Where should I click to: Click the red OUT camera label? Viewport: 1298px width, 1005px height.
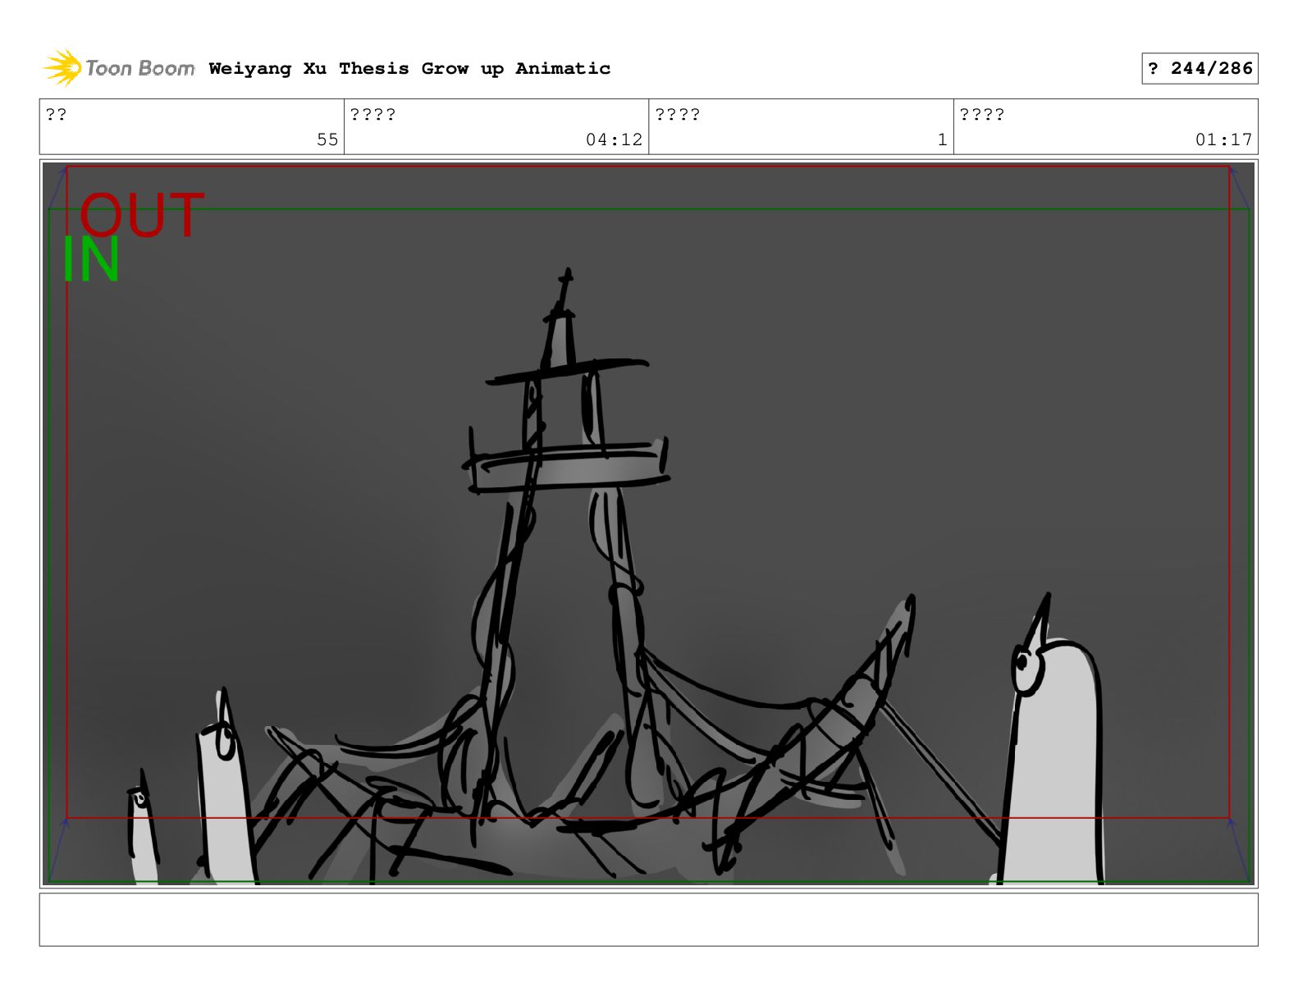[141, 215]
